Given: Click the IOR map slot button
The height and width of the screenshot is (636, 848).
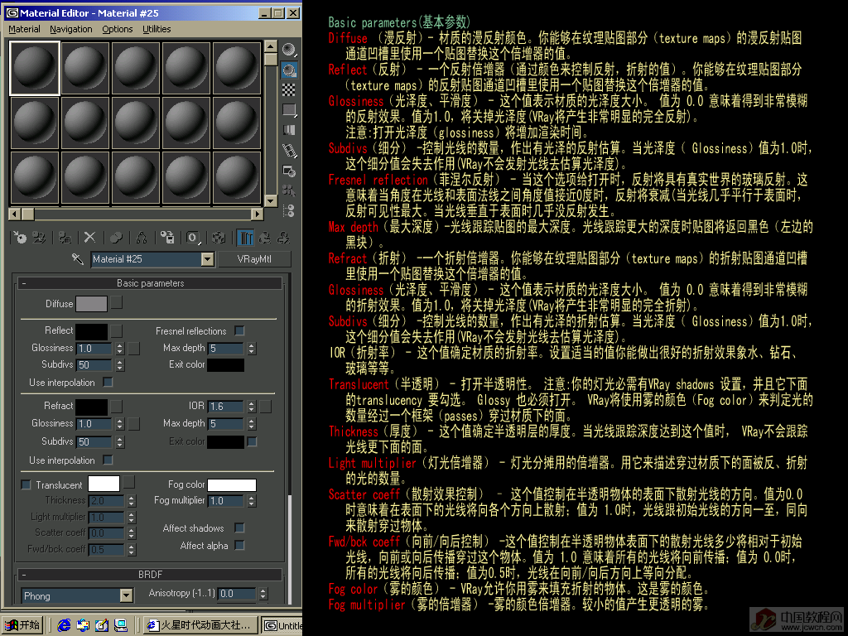Looking at the screenshot, I should coord(266,406).
